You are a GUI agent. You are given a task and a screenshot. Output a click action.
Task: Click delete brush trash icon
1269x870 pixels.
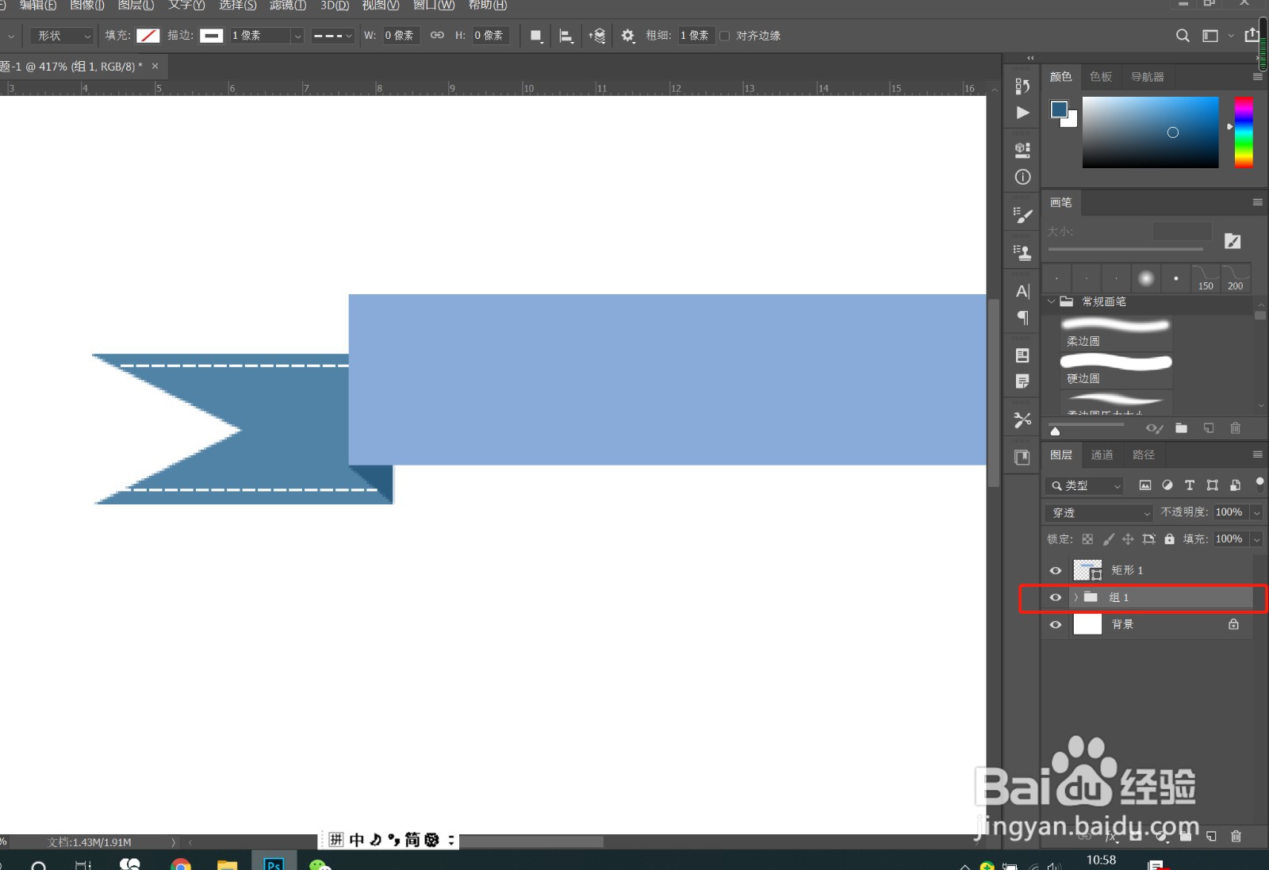1235,428
